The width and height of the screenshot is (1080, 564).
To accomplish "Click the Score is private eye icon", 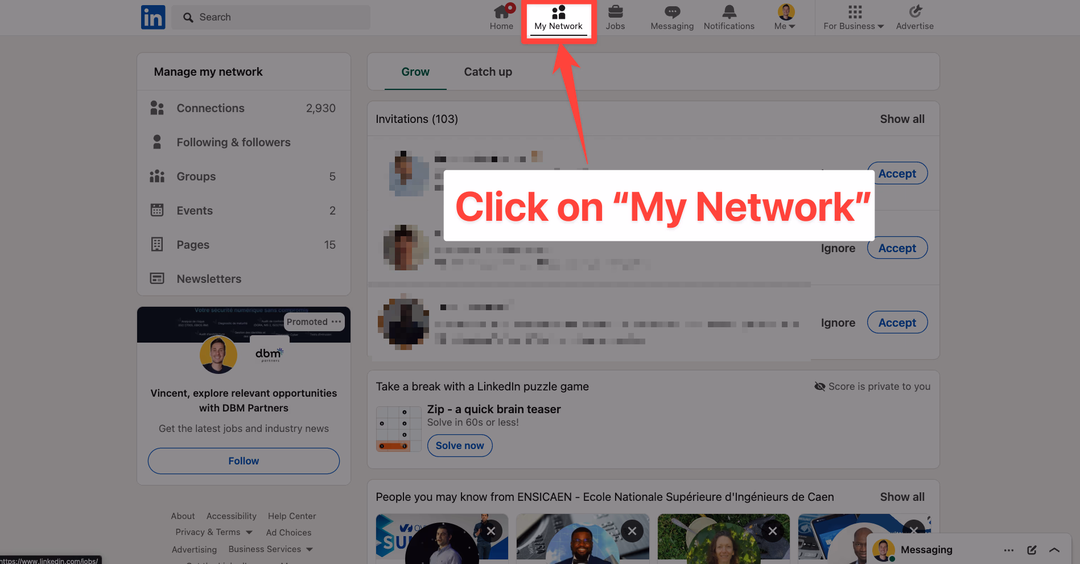I will click(819, 386).
